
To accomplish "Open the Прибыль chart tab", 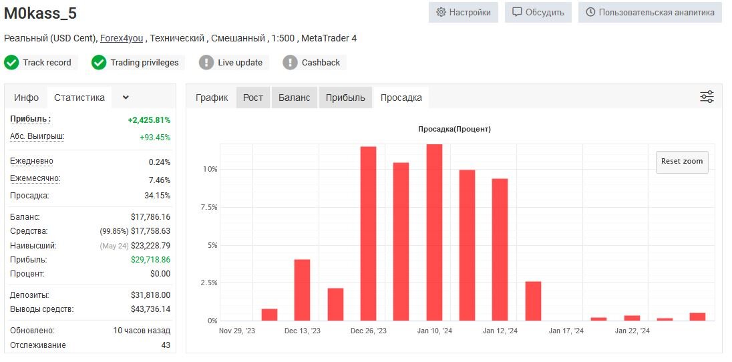I will [x=345, y=98].
